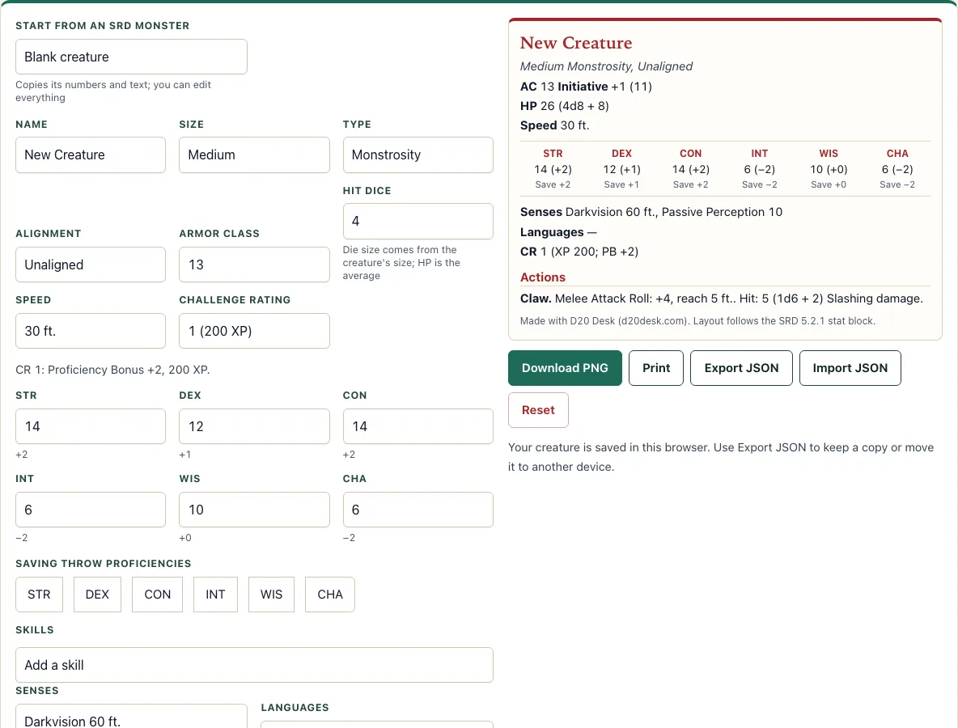Image resolution: width=958 pixels, height=728 pixels.
Task: Select the HP 26 (4d8 + 8) line
Action: (565, 106)
